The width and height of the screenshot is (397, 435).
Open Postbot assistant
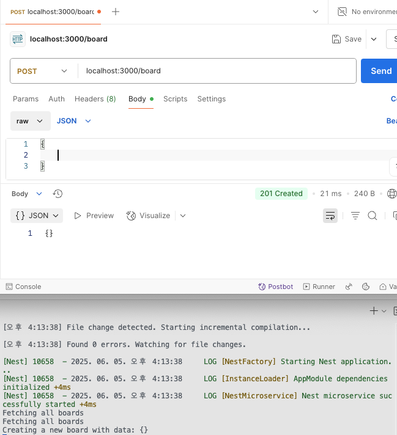click(x=276, y=287)
